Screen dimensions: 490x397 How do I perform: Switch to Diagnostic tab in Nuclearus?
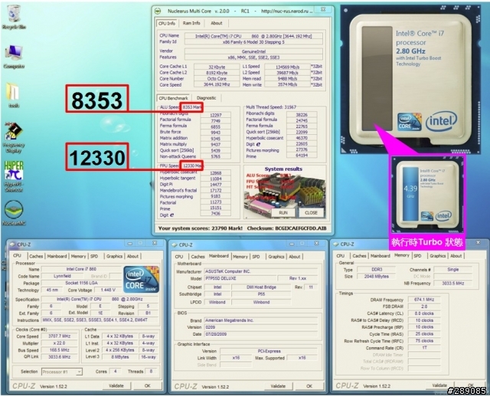click(206, 98)
